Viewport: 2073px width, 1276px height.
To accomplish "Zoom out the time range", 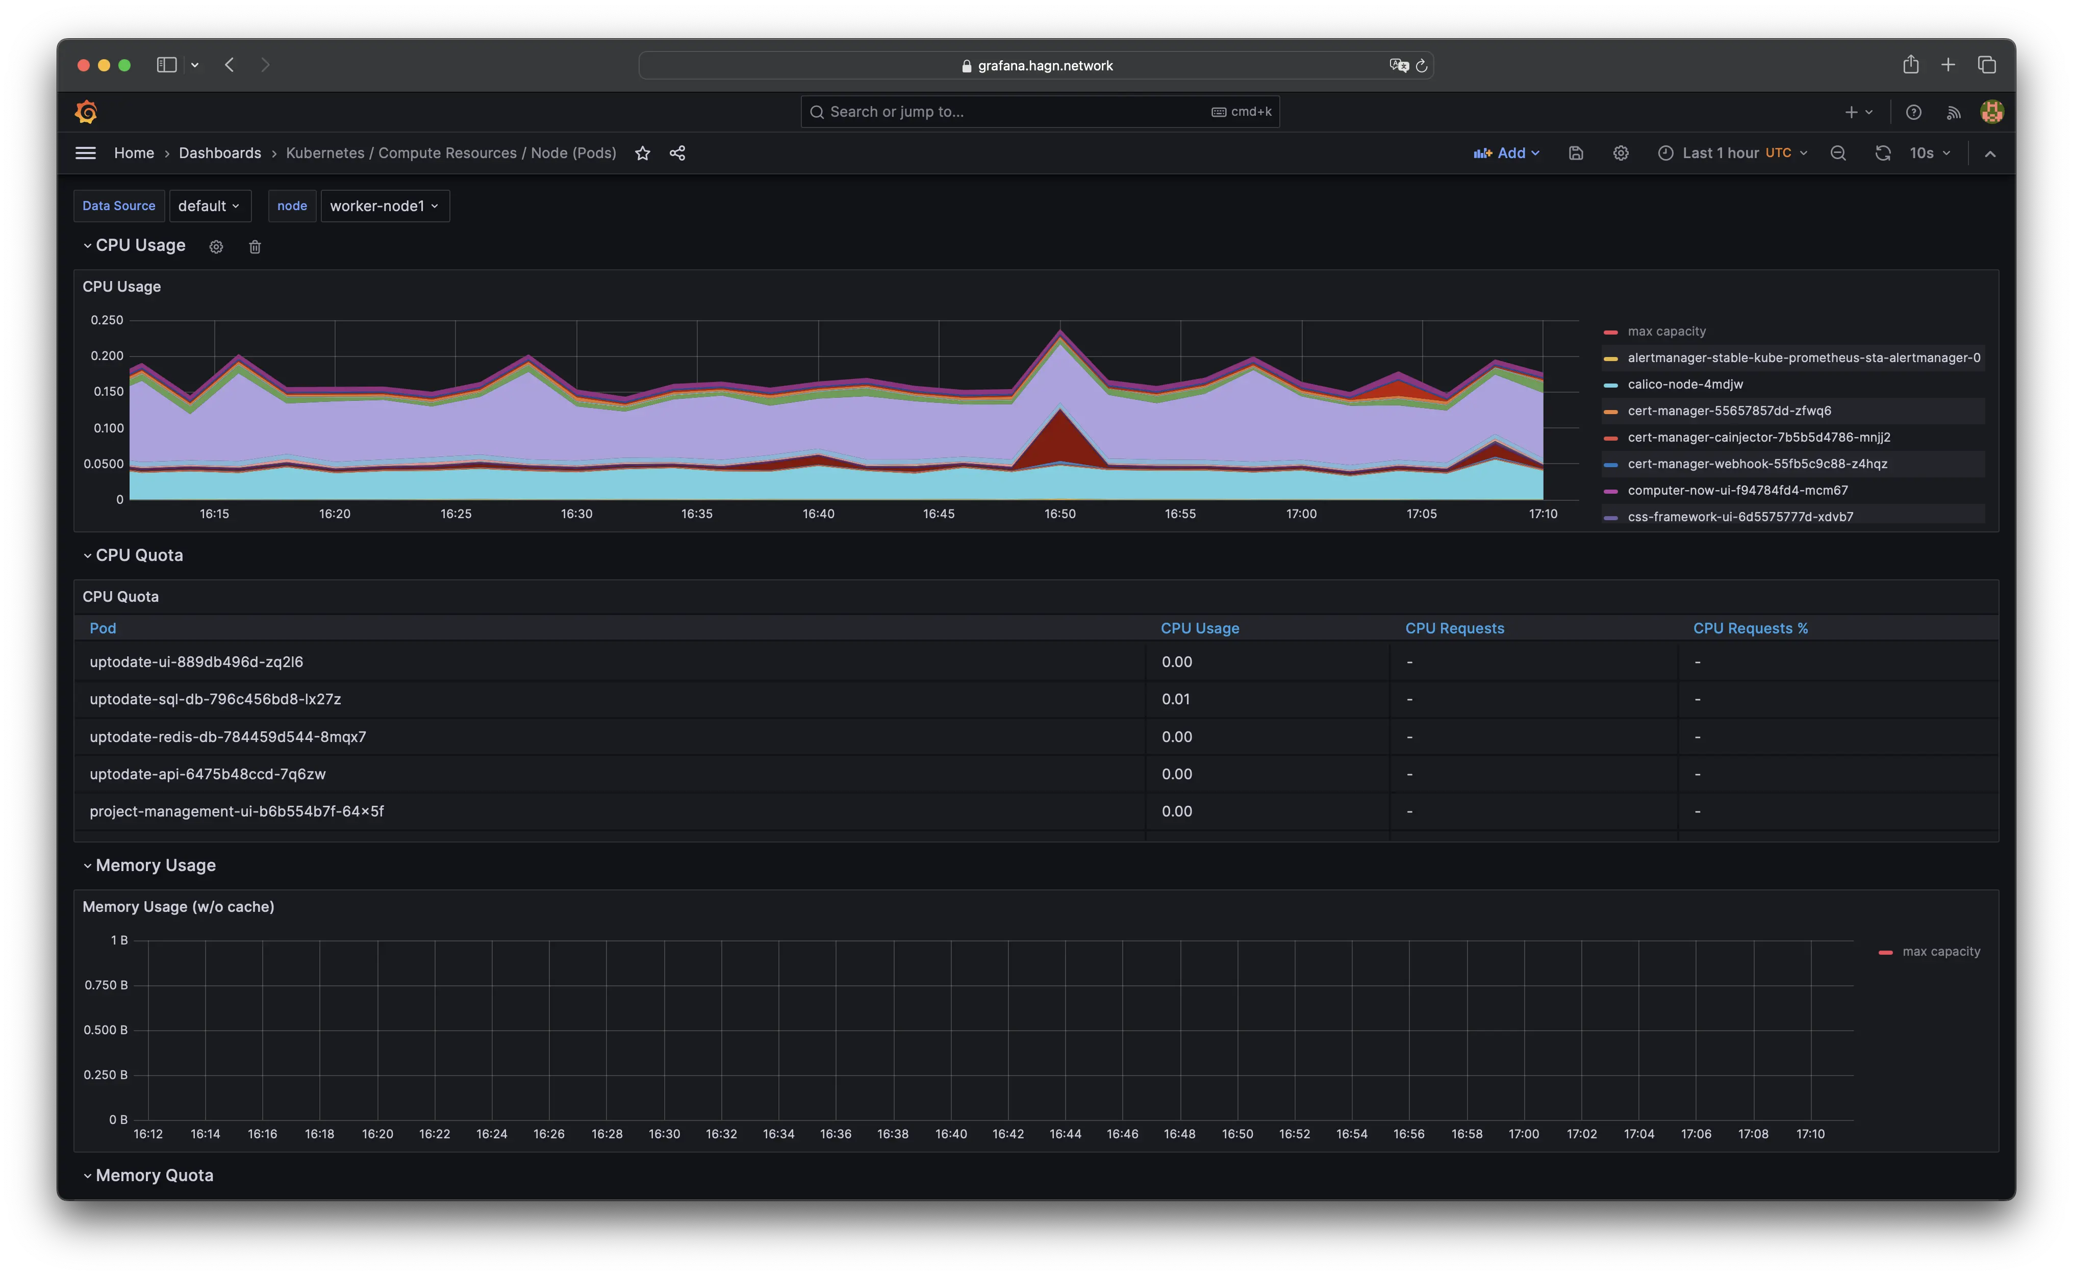I will click(x=1837, y=153).
